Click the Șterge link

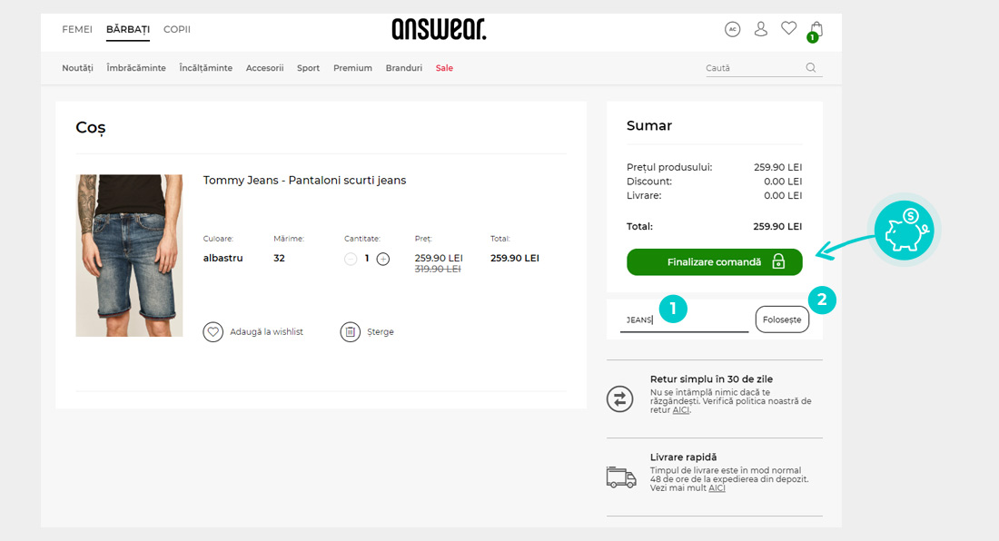(x=381, y=331)
